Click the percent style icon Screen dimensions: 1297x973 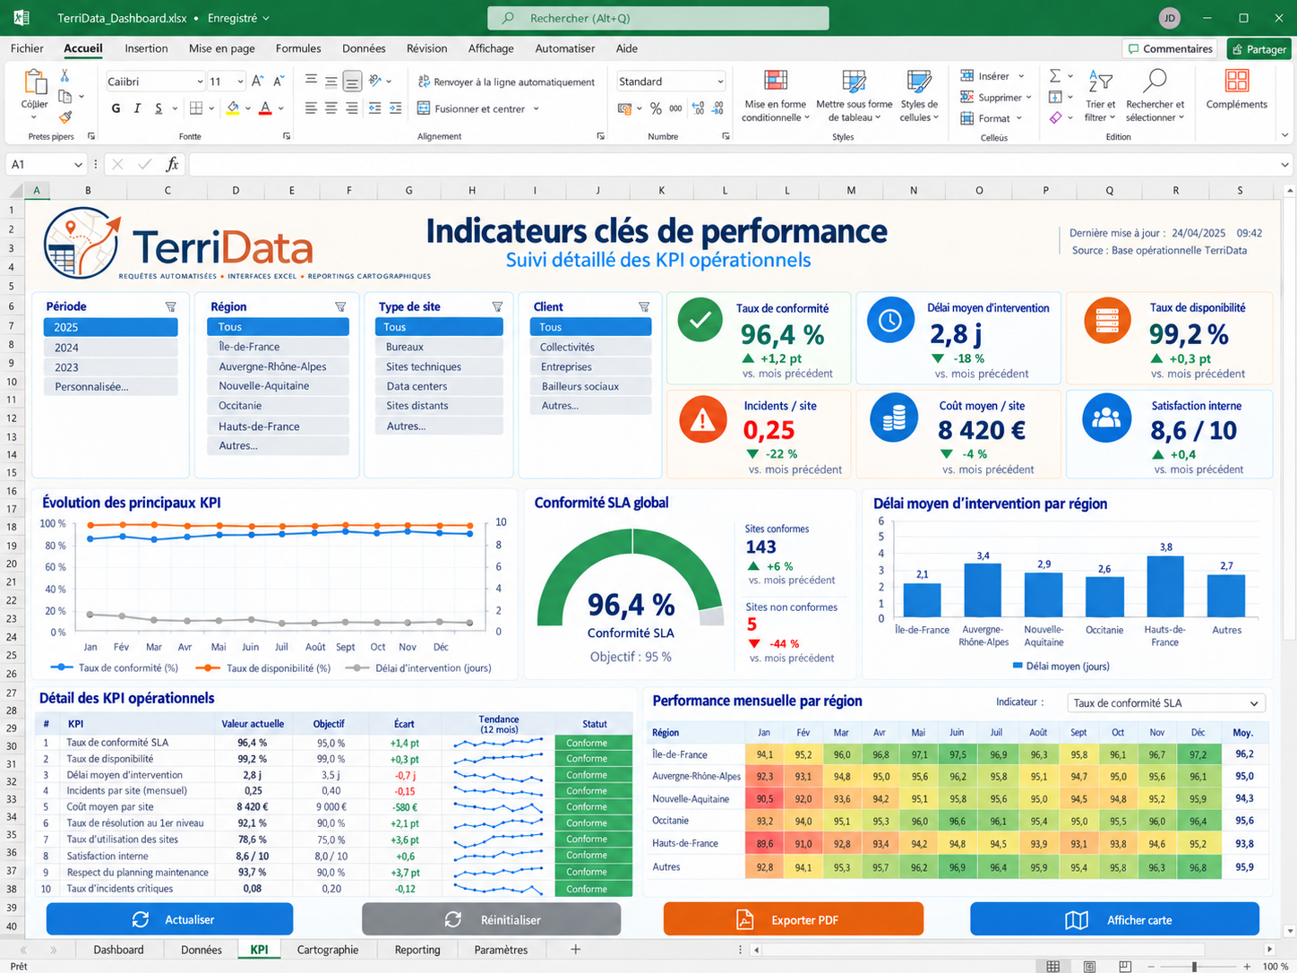657,108
